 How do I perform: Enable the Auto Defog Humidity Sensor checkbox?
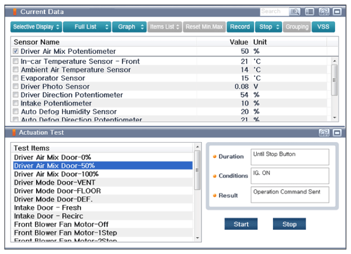(x=15, y=111)
